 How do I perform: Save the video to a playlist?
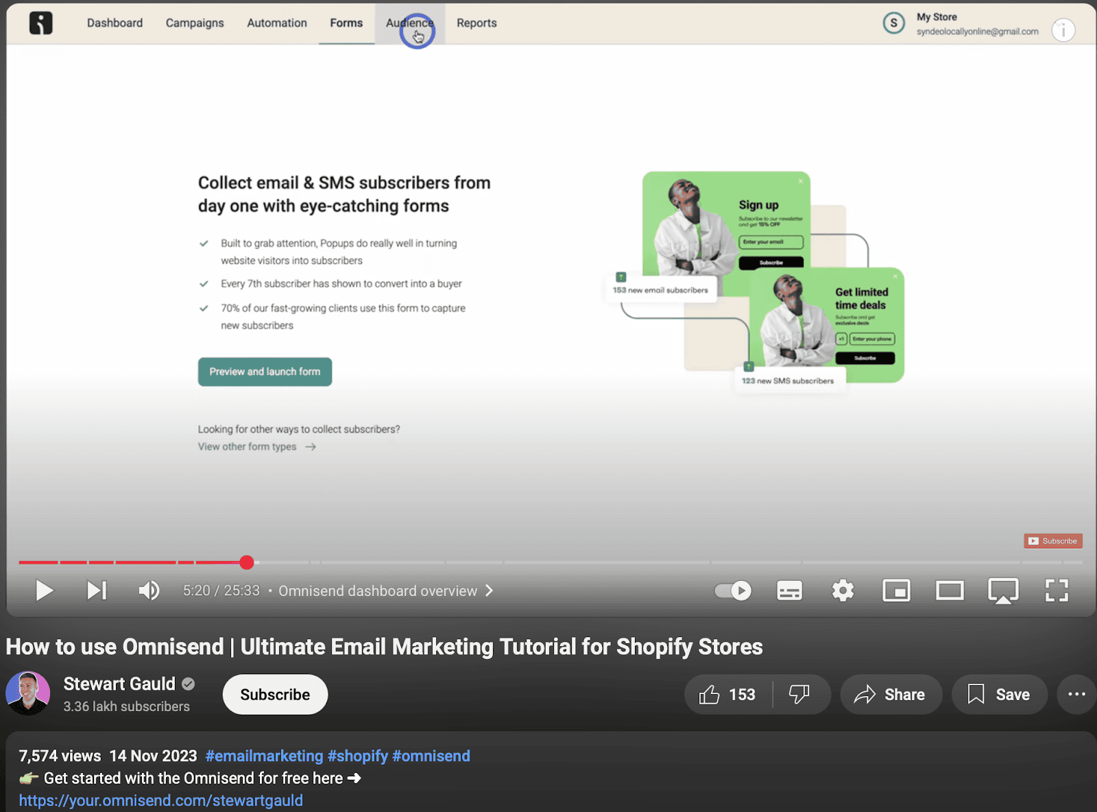(x=999, y=695)
